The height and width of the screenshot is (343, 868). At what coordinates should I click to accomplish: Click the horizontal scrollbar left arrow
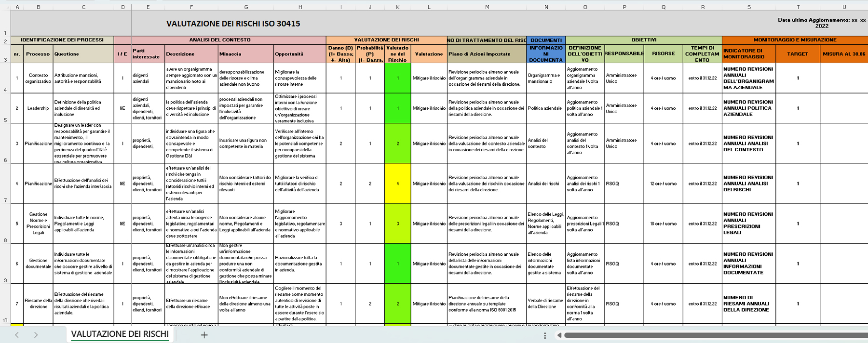pos(559,335)
